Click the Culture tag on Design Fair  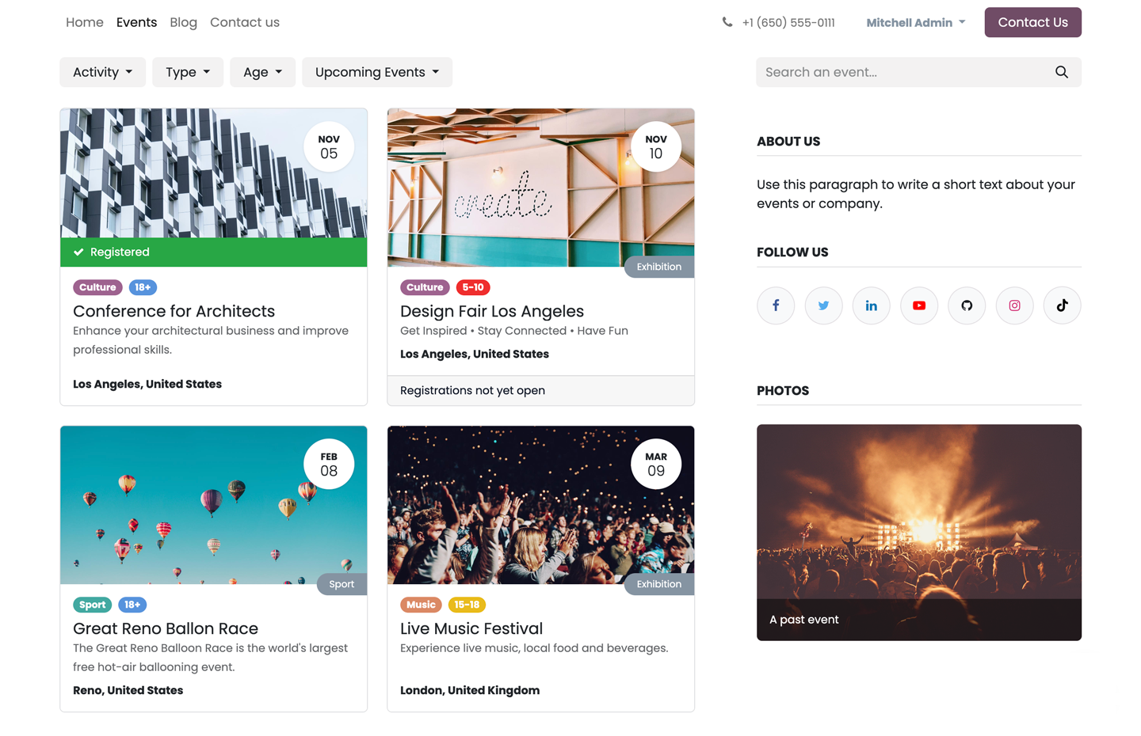pyautogui.click(x=425, y=287)
